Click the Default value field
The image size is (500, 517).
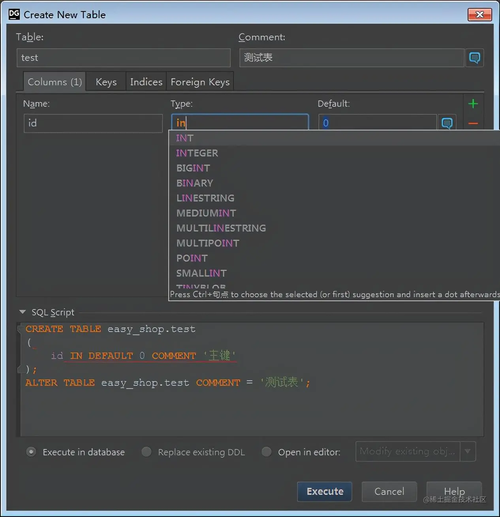click(x=378, y=123)
